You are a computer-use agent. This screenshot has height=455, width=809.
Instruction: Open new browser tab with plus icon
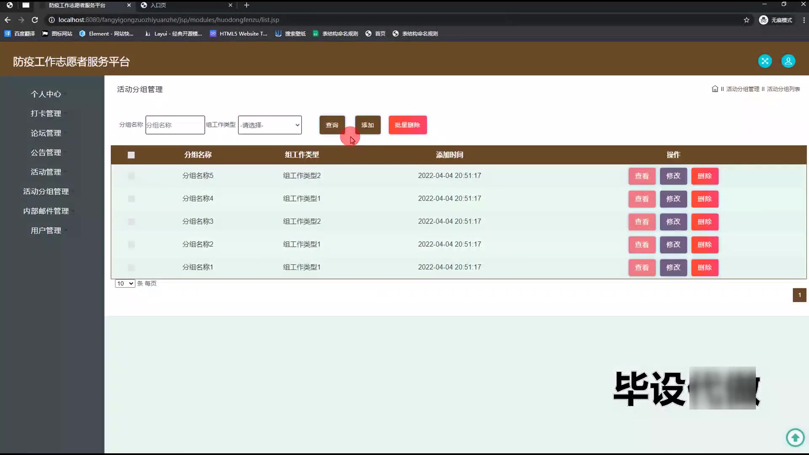(246, 5)
